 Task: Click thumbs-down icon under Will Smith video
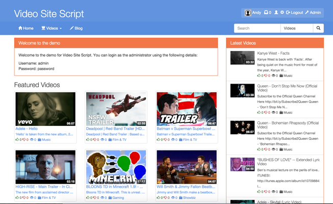165,198
